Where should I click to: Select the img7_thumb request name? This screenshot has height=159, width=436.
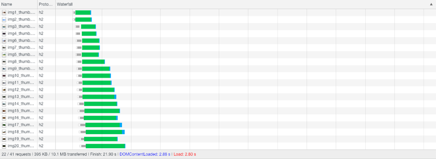(21, 48)
